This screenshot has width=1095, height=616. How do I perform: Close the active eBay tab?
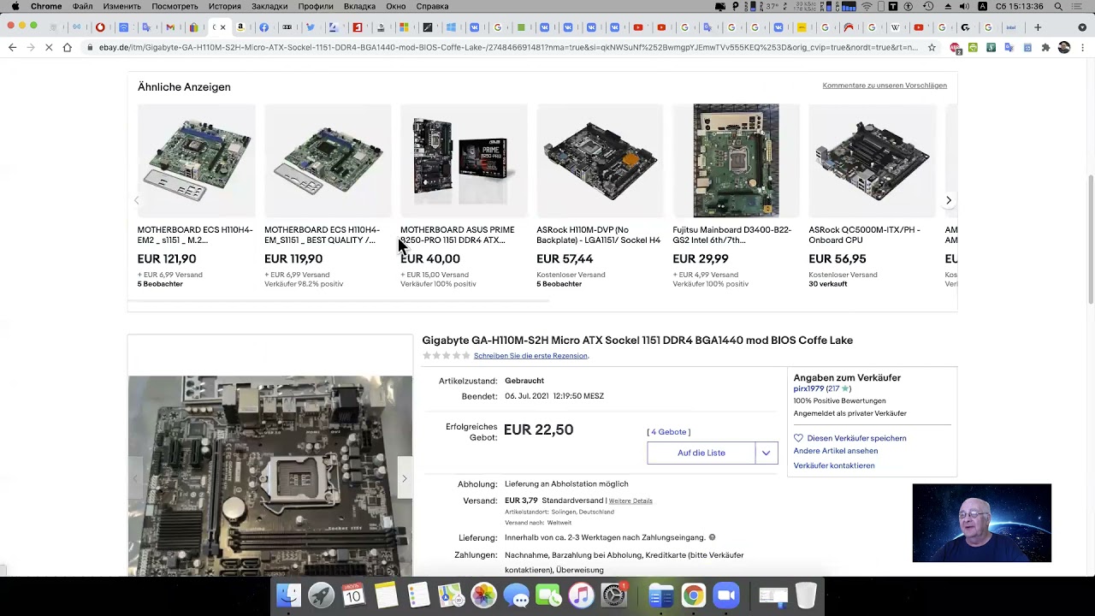(x=223, y=27)
